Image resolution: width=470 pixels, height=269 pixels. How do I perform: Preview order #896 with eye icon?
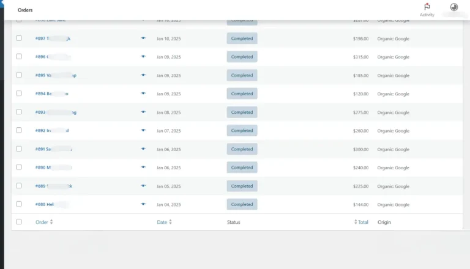(143, 56)
